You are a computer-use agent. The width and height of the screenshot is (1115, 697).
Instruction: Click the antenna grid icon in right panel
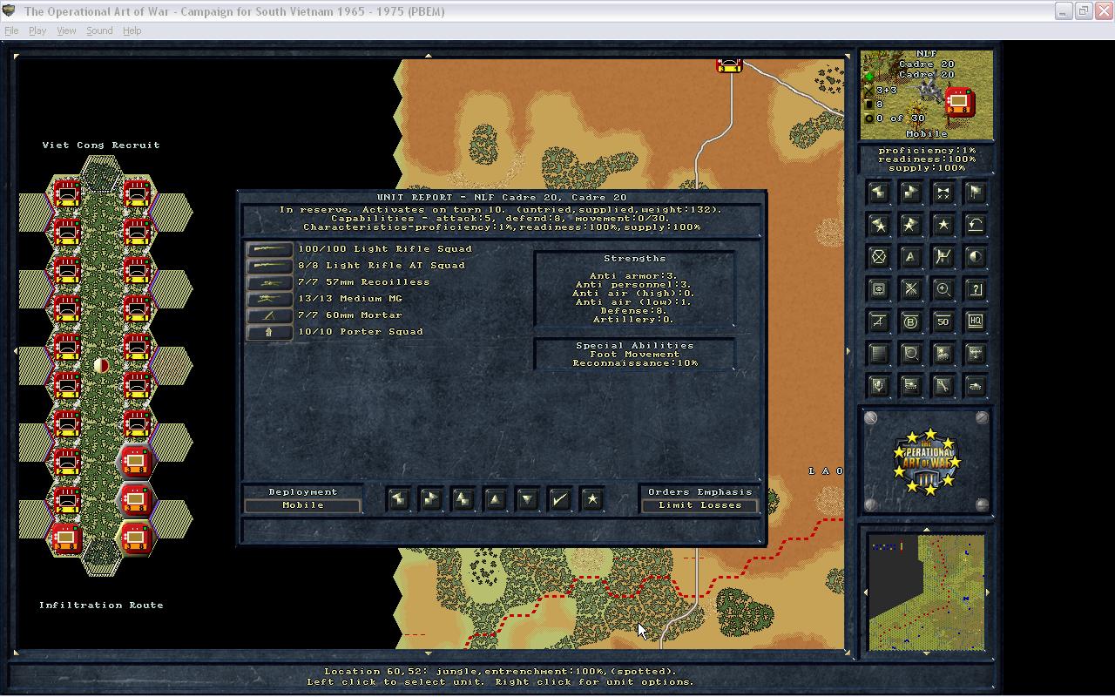976,354
